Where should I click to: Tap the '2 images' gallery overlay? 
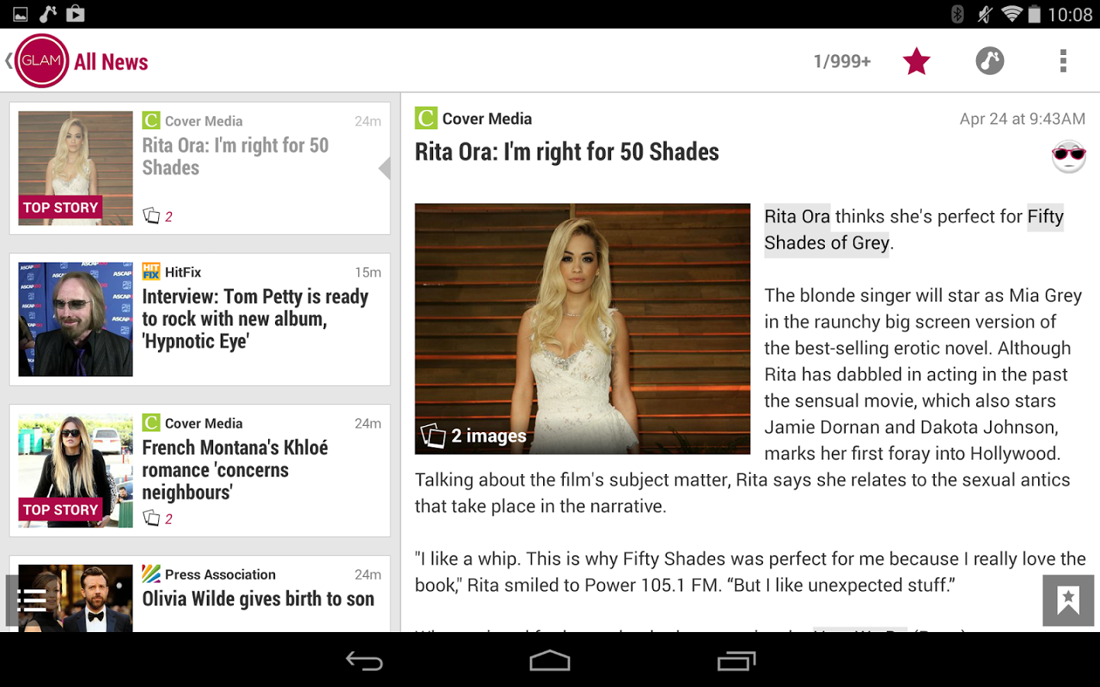coord(474,436)
